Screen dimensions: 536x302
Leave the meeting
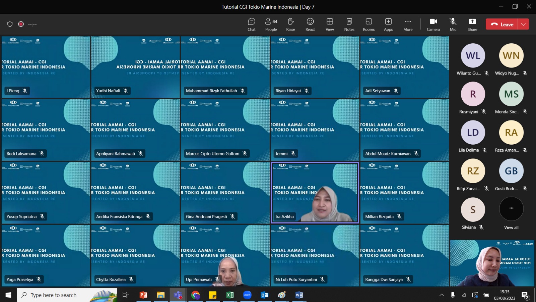click(x=502, y=24)
